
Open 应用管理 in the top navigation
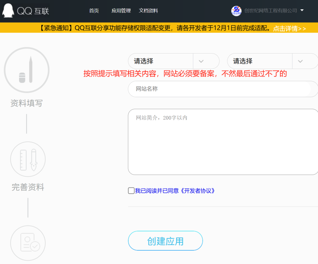(x=121, y=11)
